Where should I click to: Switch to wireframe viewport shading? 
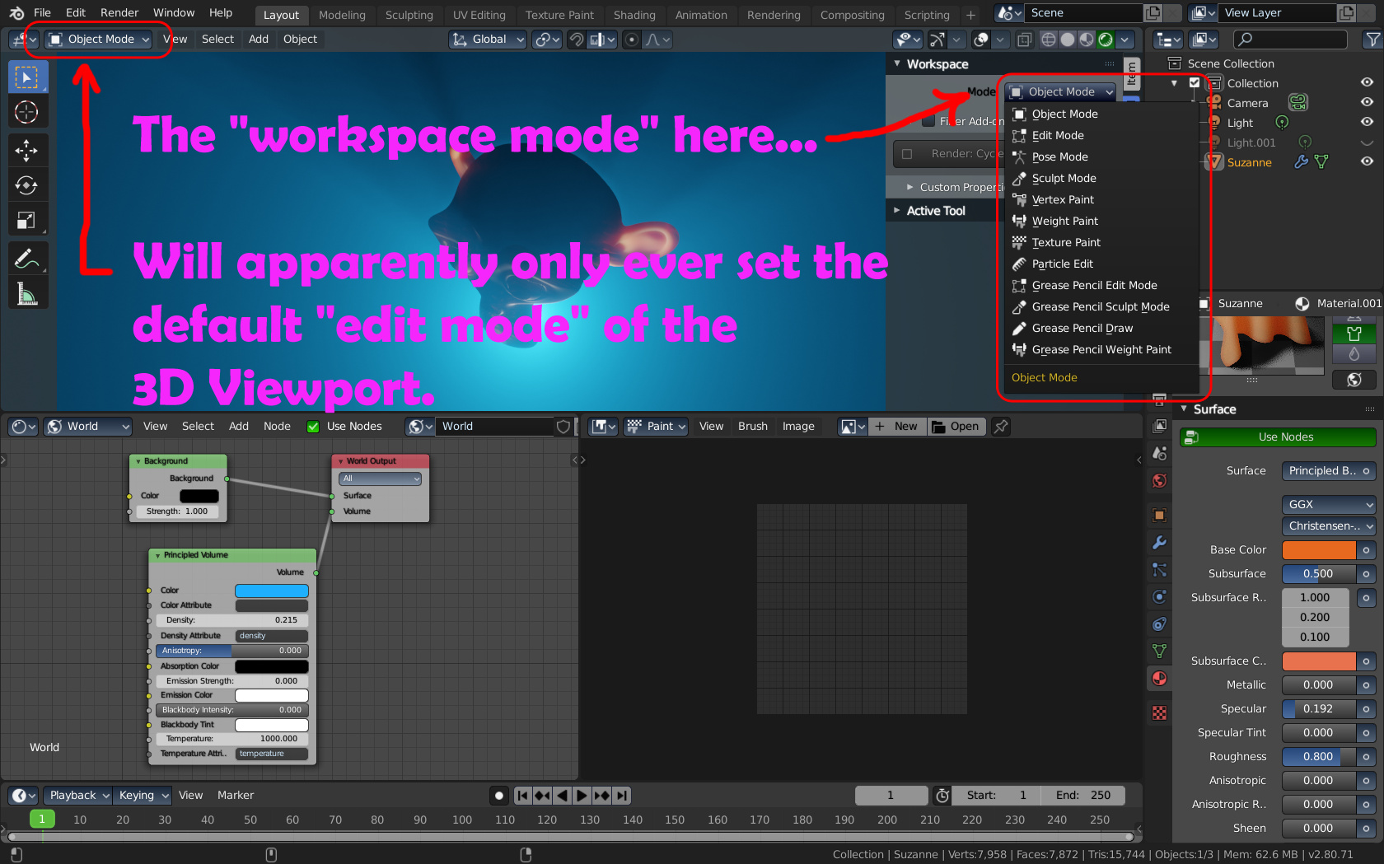[x=1048, y=40]
